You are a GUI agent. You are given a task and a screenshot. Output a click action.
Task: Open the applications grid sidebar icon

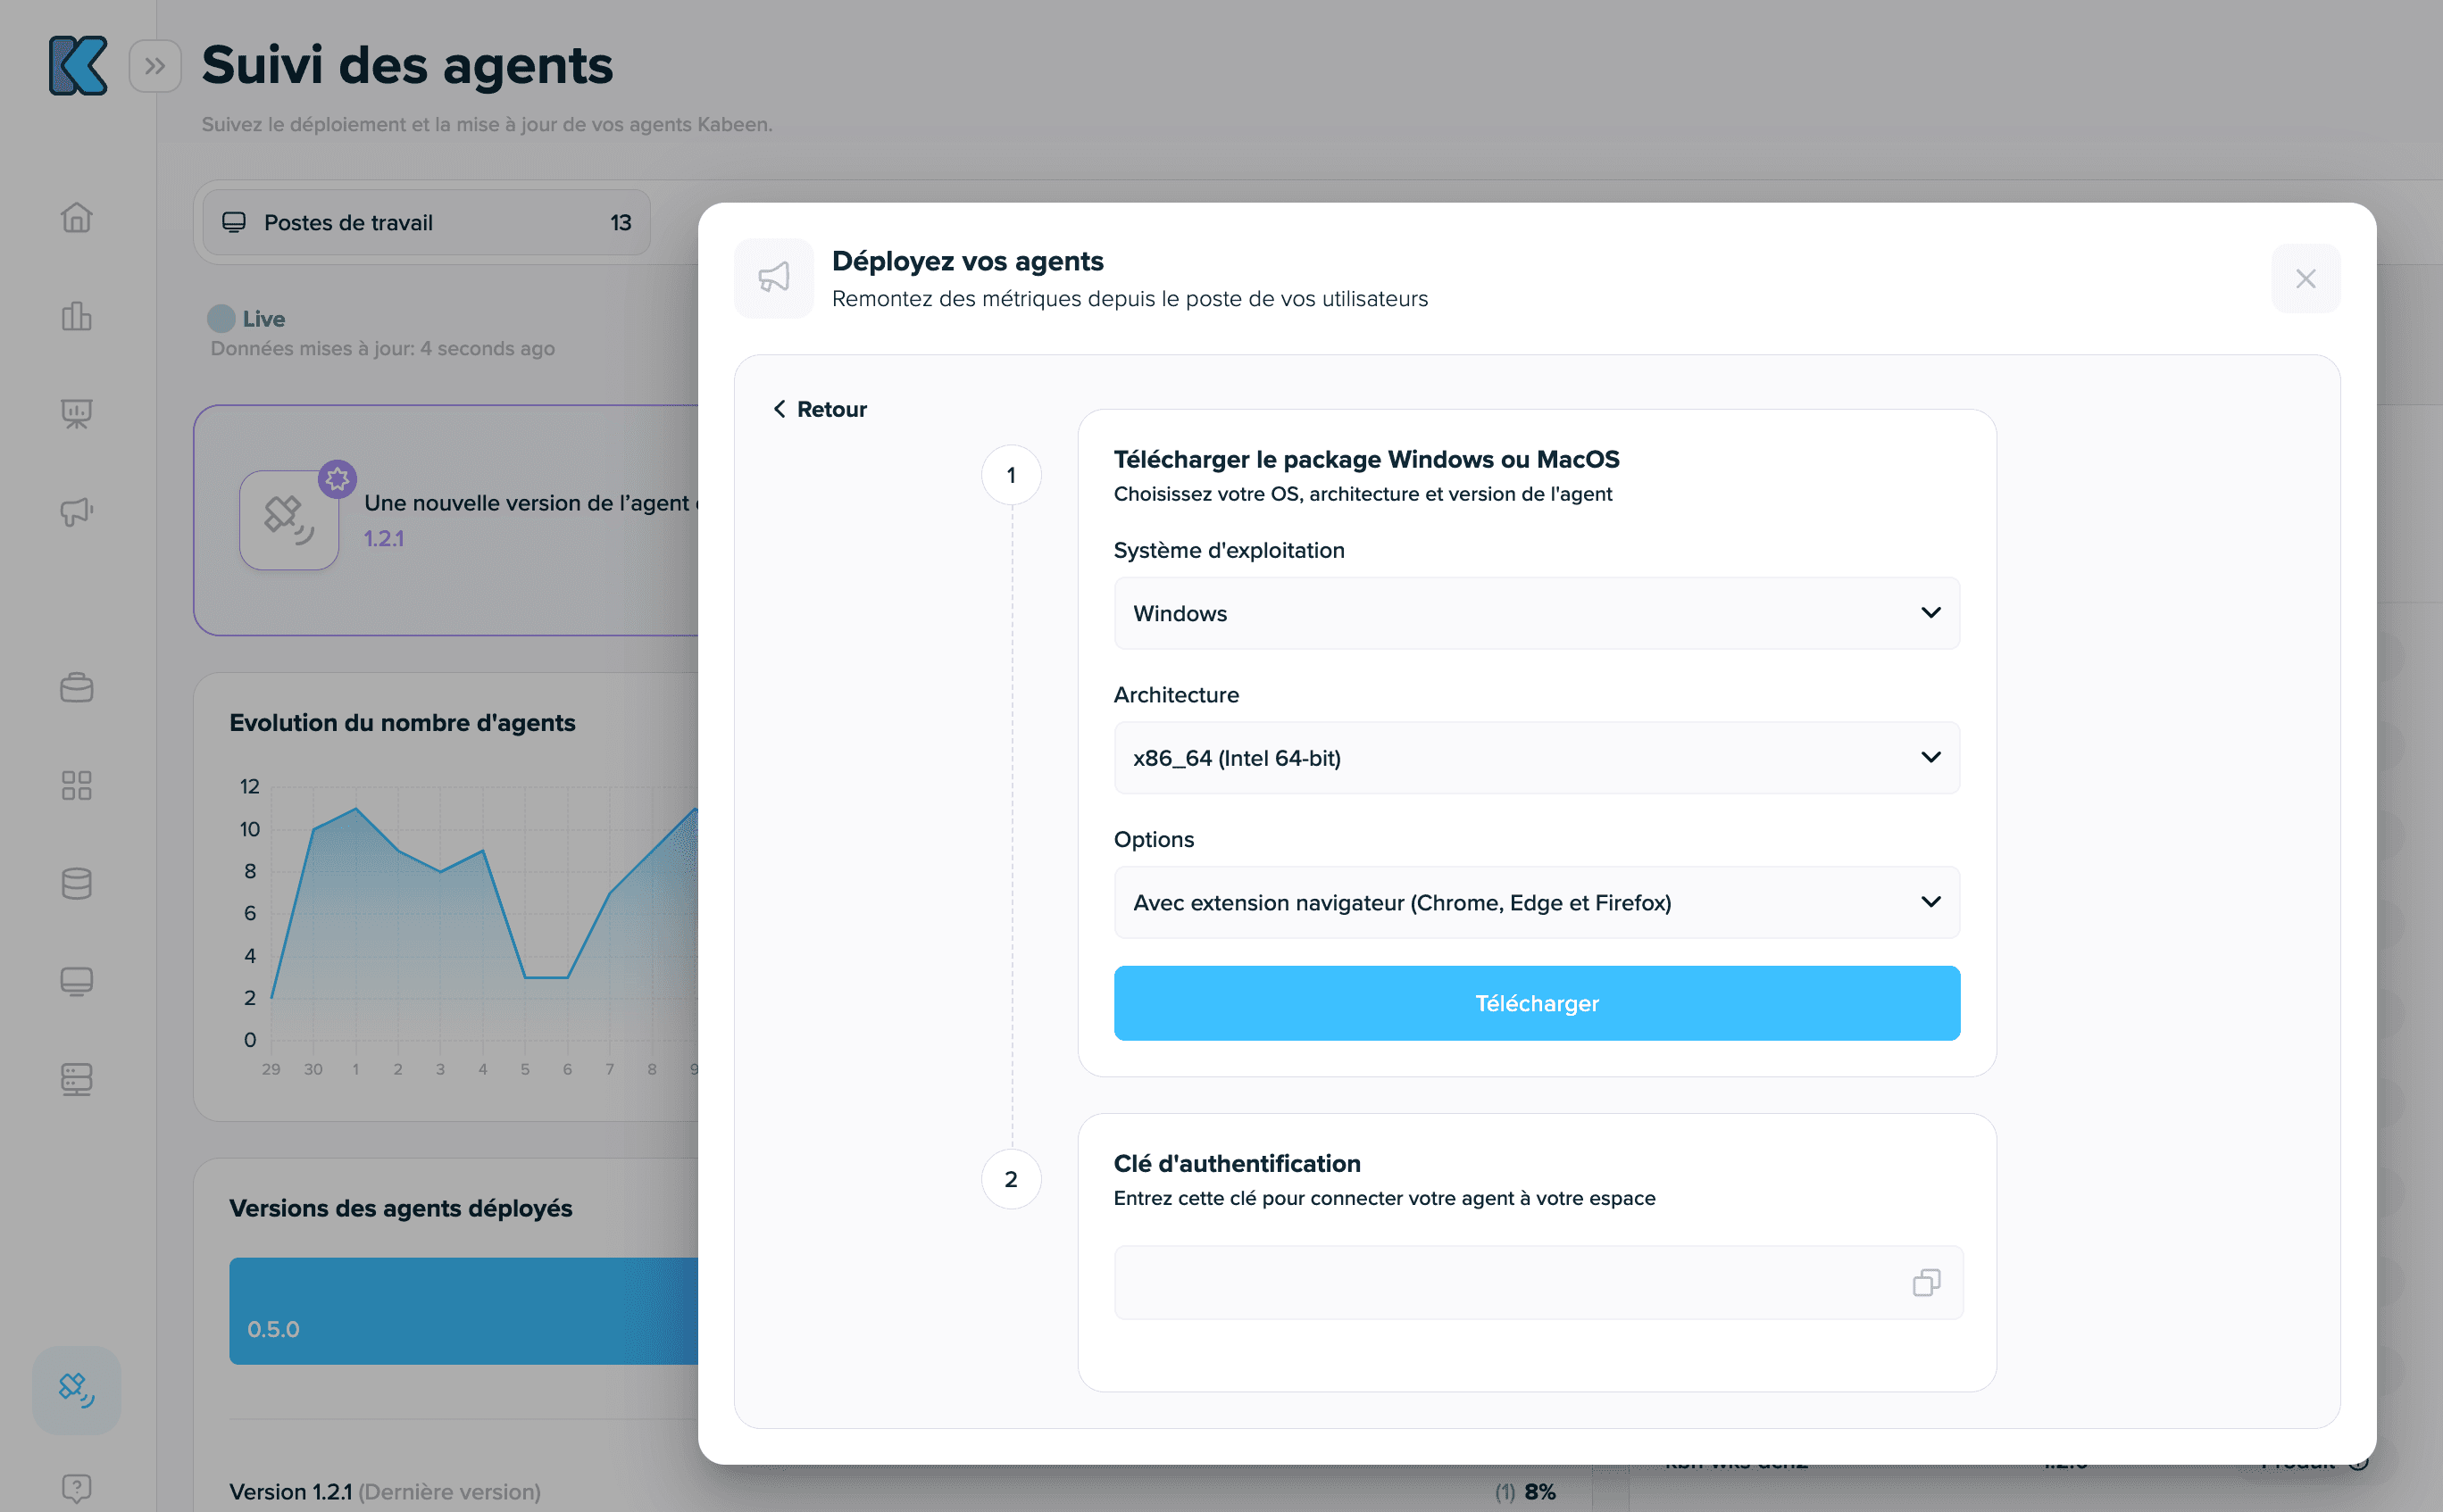76,785
